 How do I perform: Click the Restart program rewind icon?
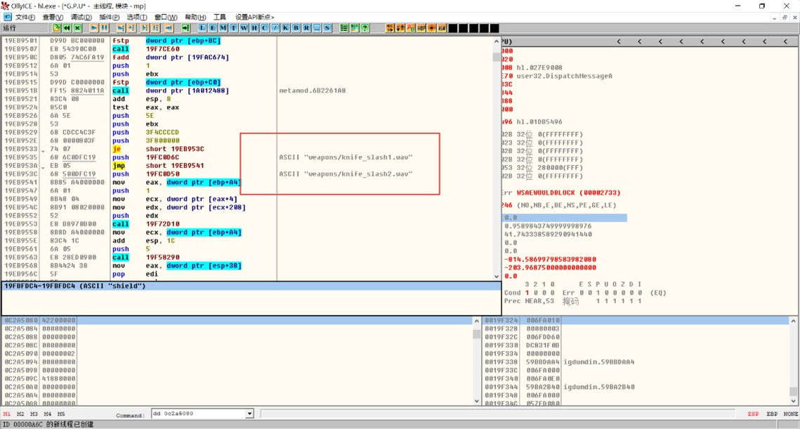[67, 28]
